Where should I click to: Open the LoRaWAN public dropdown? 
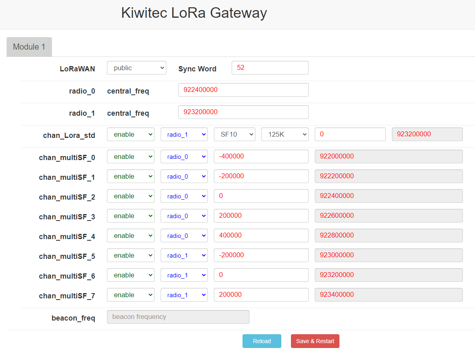tap(136, 68)
